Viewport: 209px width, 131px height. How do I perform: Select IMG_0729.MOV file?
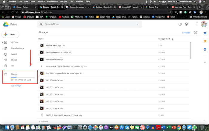click(113, 101)
